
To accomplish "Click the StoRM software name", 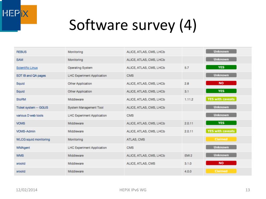I will (21, 99).
